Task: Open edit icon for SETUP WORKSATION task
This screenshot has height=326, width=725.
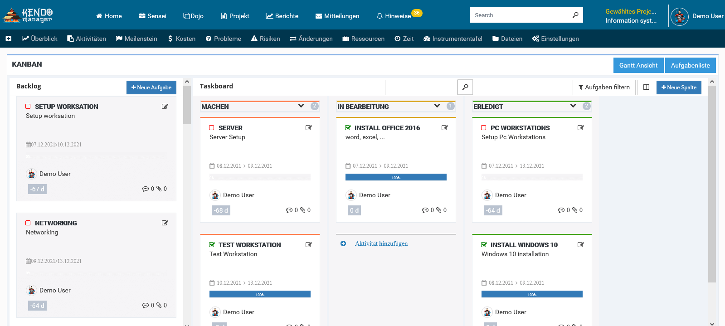Action: point(165,107)
